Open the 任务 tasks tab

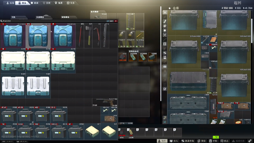[x=71, y=3]
